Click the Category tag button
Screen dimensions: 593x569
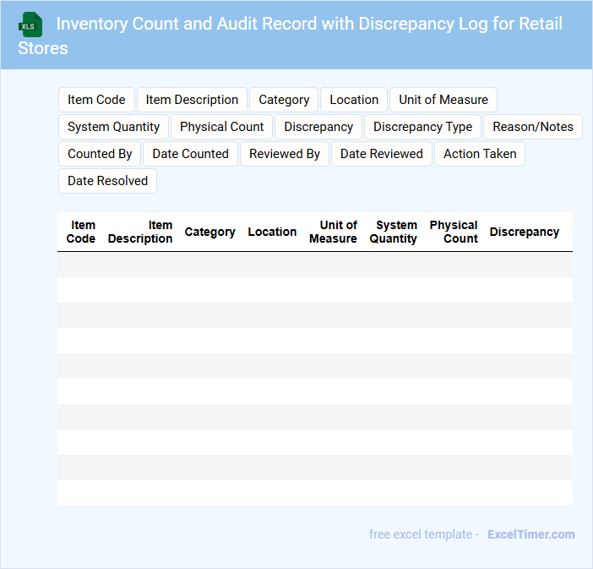[x=284, y=100]
